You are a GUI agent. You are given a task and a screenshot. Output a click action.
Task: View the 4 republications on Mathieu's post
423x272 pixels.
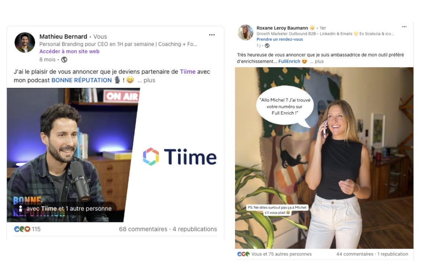click(195, 229)
